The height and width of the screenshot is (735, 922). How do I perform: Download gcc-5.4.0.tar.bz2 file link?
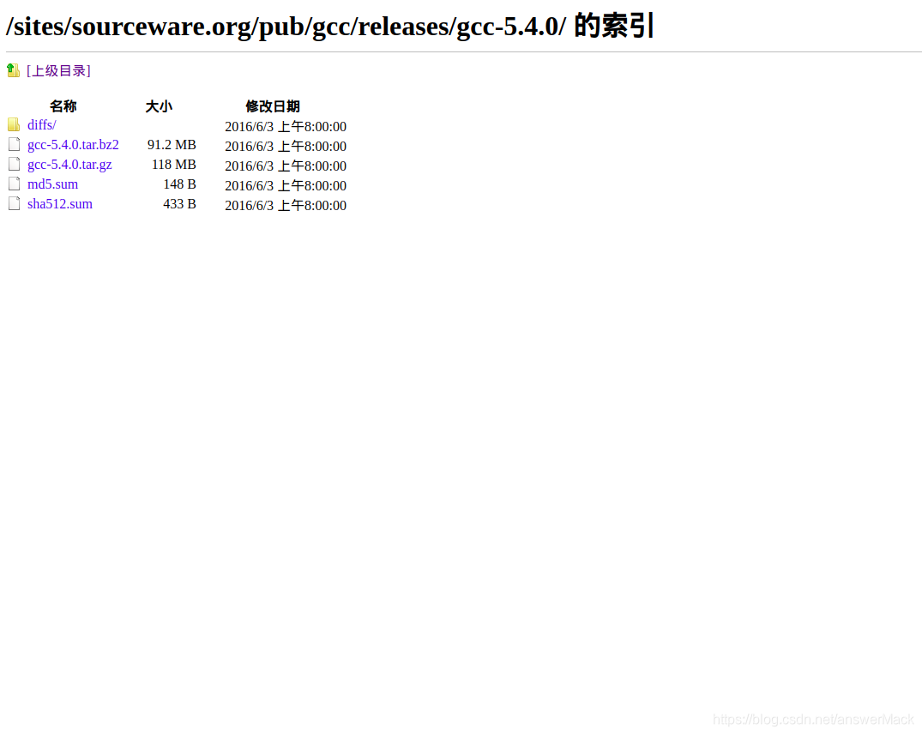(x=73, y=145)
